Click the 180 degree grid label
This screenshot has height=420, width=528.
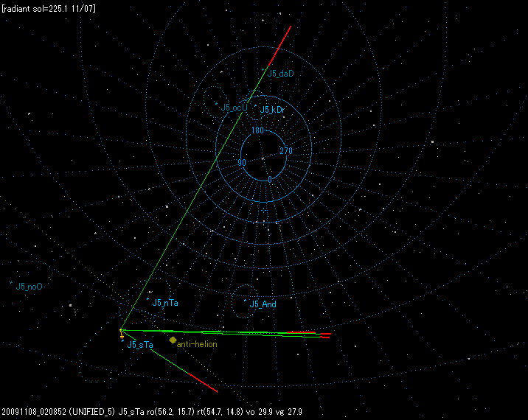coord(257,130)
